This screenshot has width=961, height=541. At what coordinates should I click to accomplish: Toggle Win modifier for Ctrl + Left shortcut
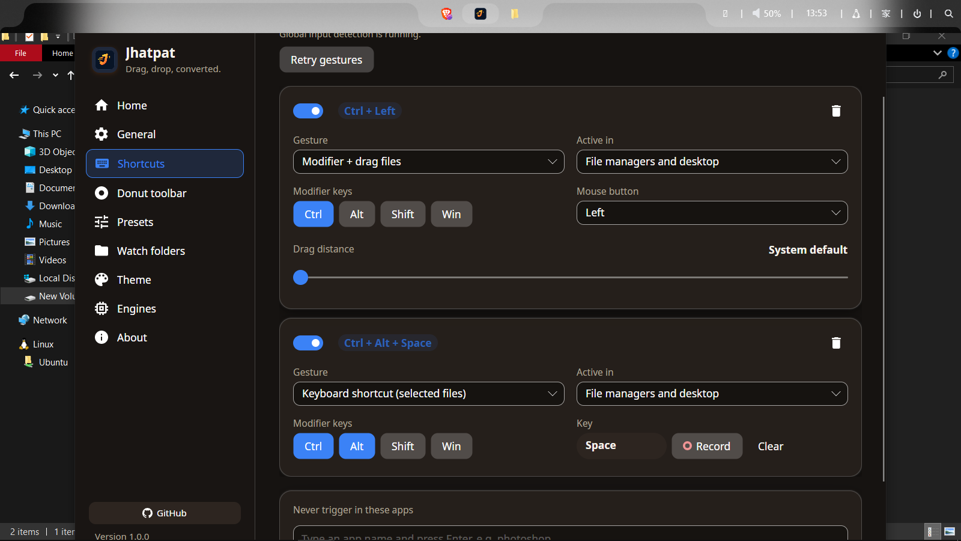click(x=452, y=214)
